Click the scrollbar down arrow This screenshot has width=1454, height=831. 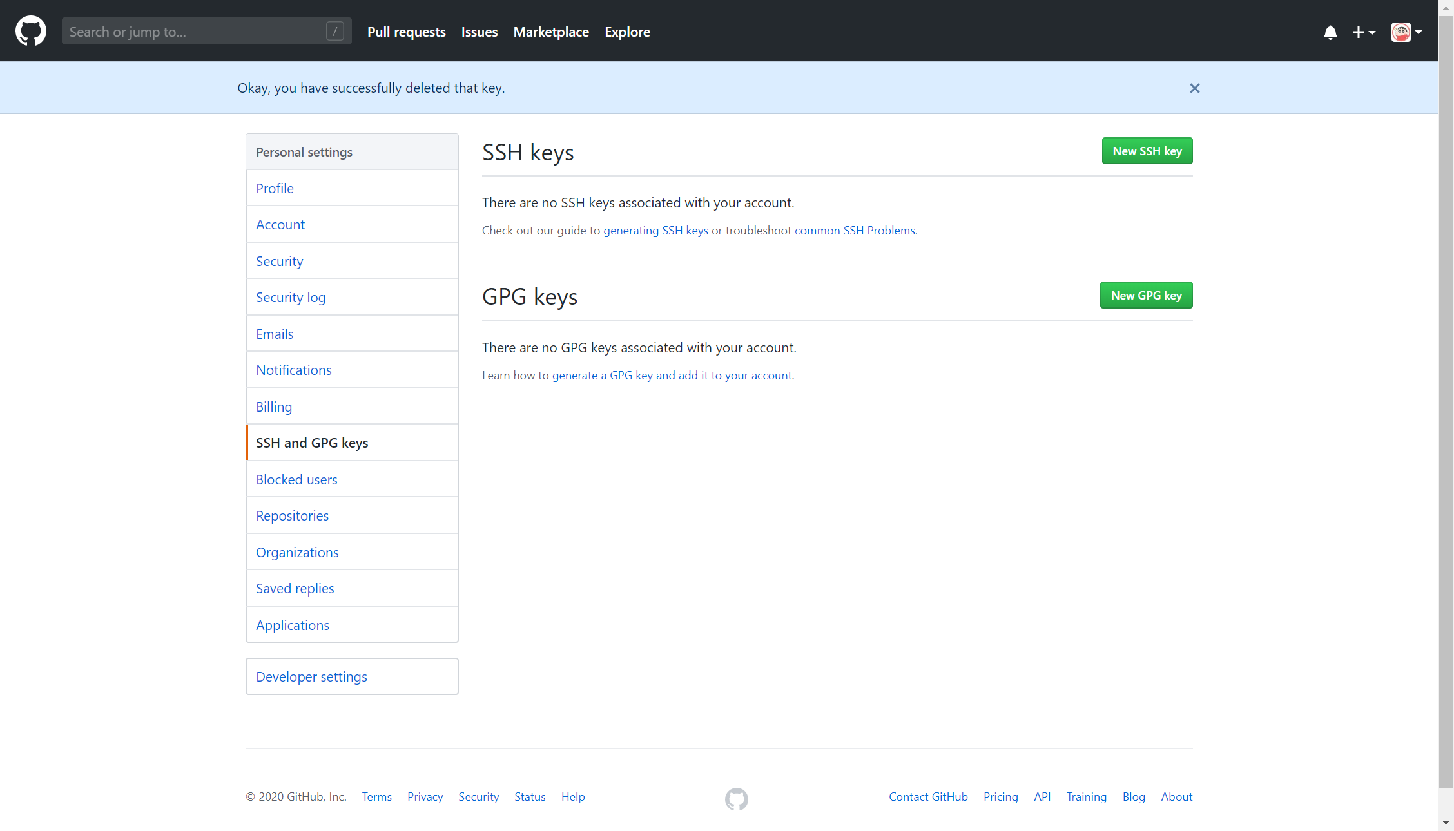pos(1446,823)
